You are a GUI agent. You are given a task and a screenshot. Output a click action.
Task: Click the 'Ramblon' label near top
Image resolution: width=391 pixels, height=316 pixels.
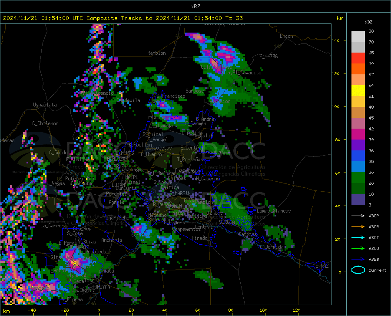tap(156, 53)
